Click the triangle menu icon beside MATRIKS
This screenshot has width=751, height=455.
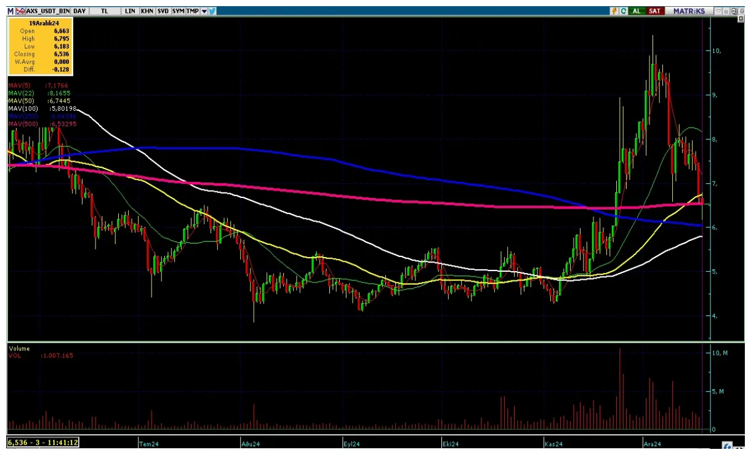tap(718, 11)
